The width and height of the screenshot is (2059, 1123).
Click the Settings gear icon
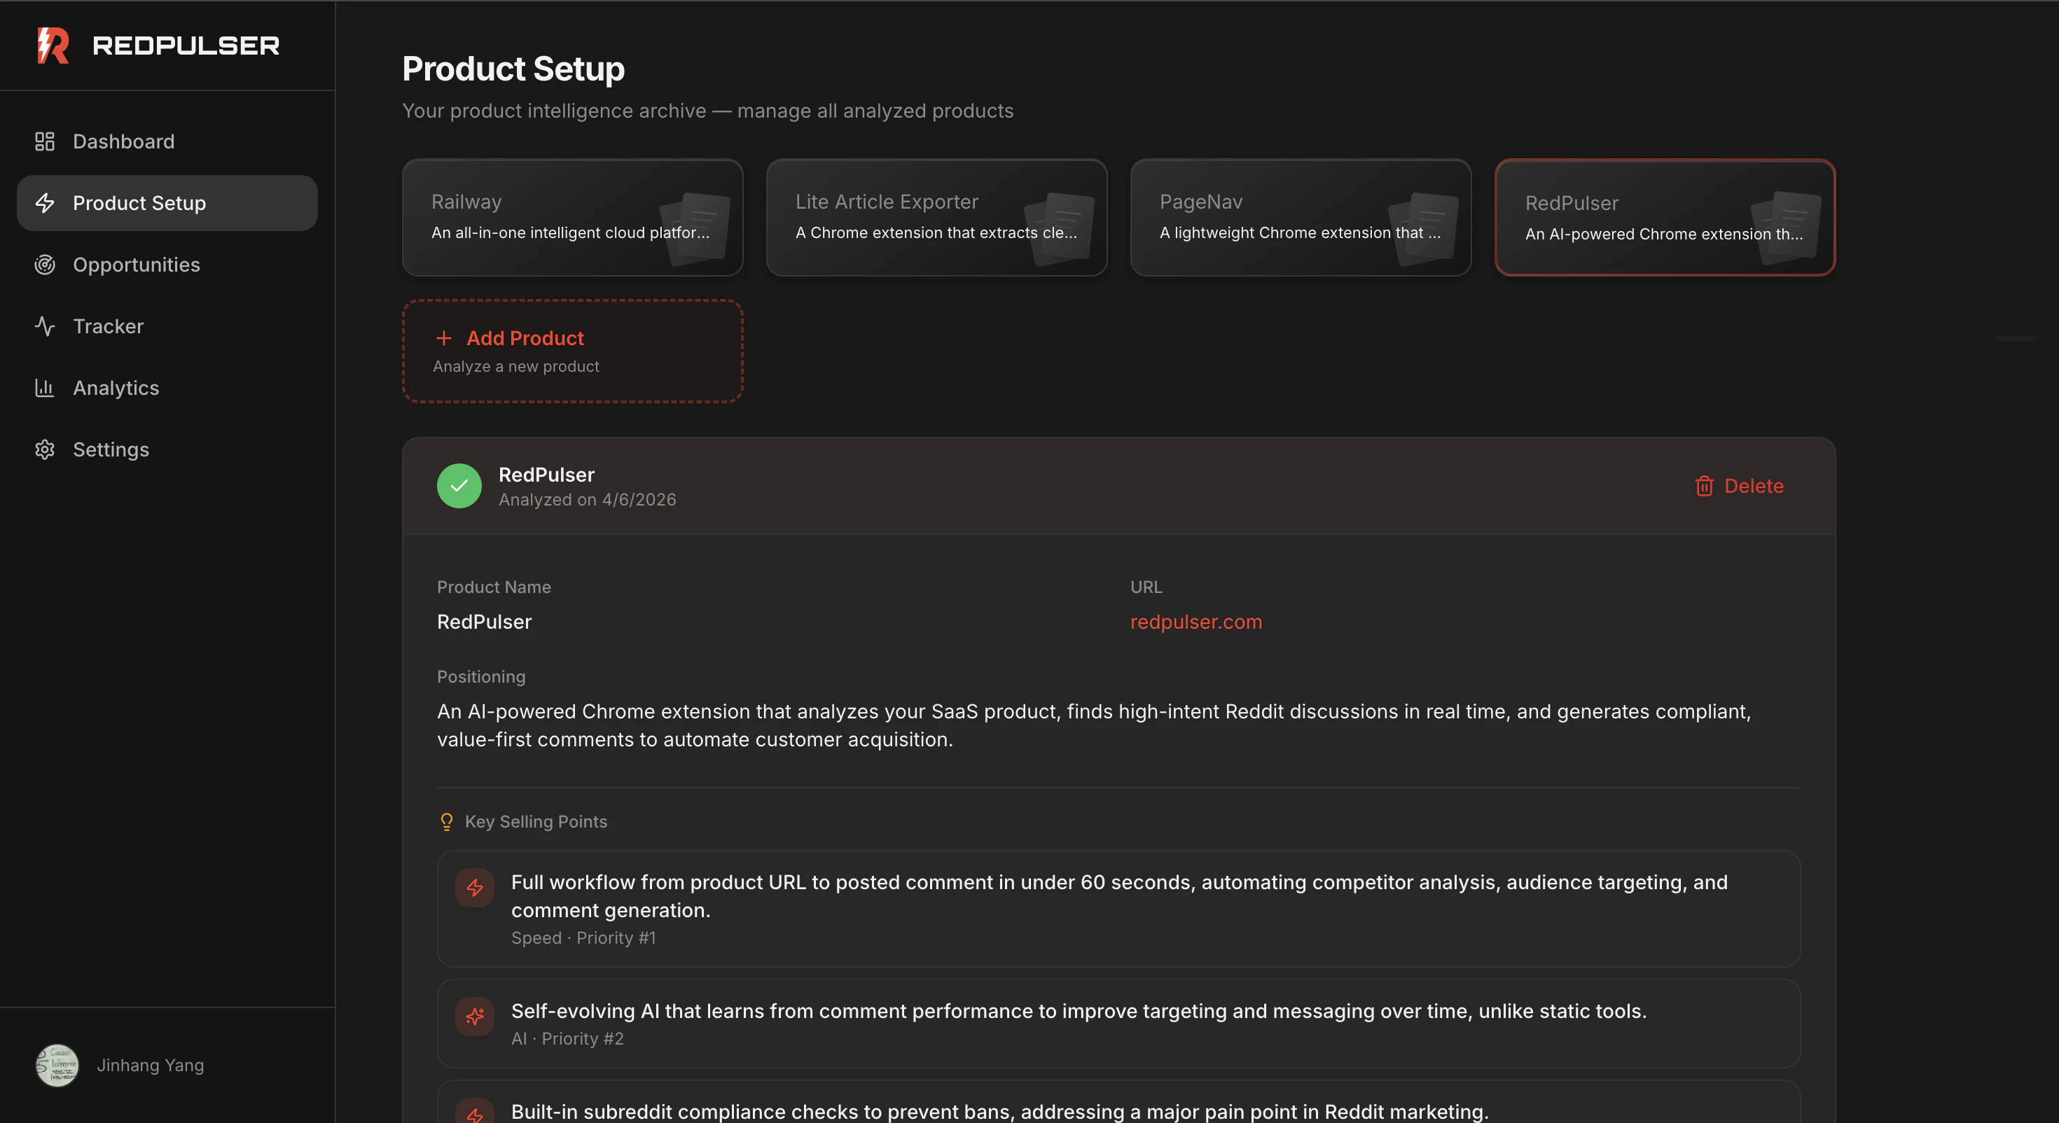coord(45,449)
